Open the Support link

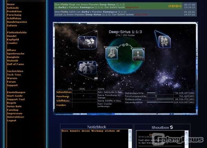tap(12, 86)
